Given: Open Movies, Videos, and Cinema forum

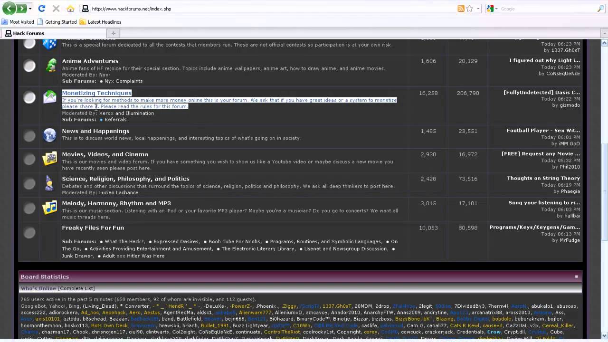Looking at the screenshot, I should pos(105,154).
